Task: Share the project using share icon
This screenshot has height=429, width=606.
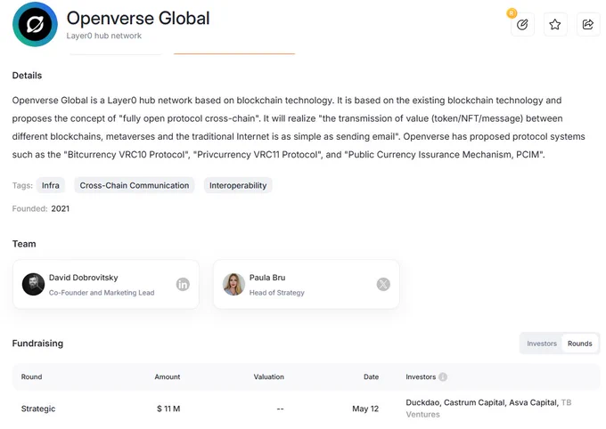Action: pyautogui.click(x=588, y=25)
